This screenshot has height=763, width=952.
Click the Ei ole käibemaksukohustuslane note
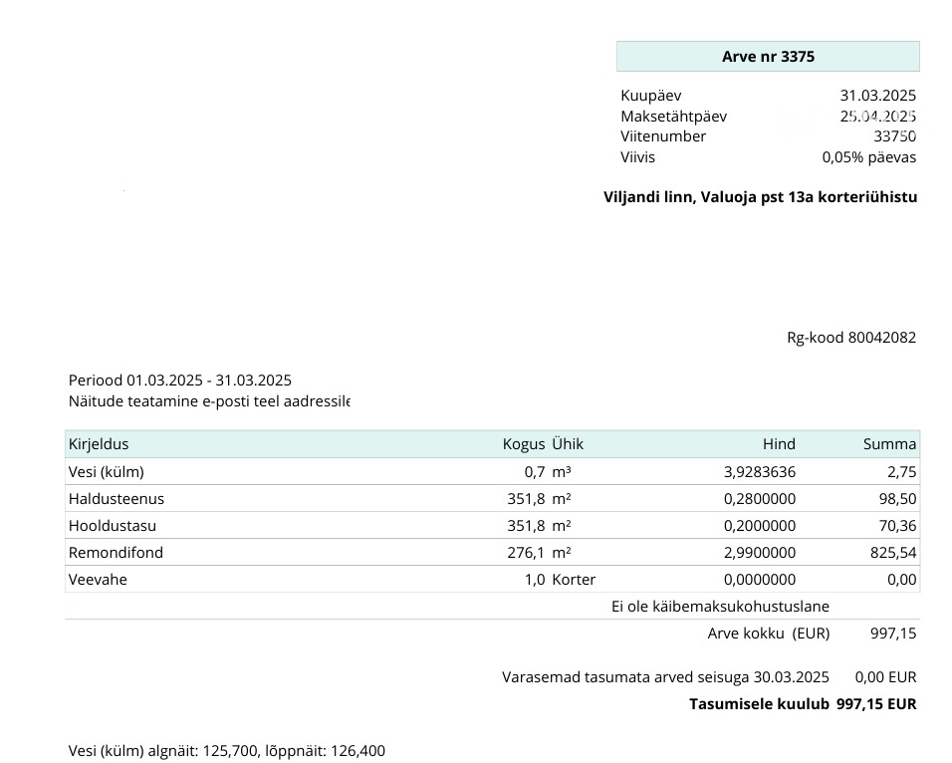click(720, 607)
